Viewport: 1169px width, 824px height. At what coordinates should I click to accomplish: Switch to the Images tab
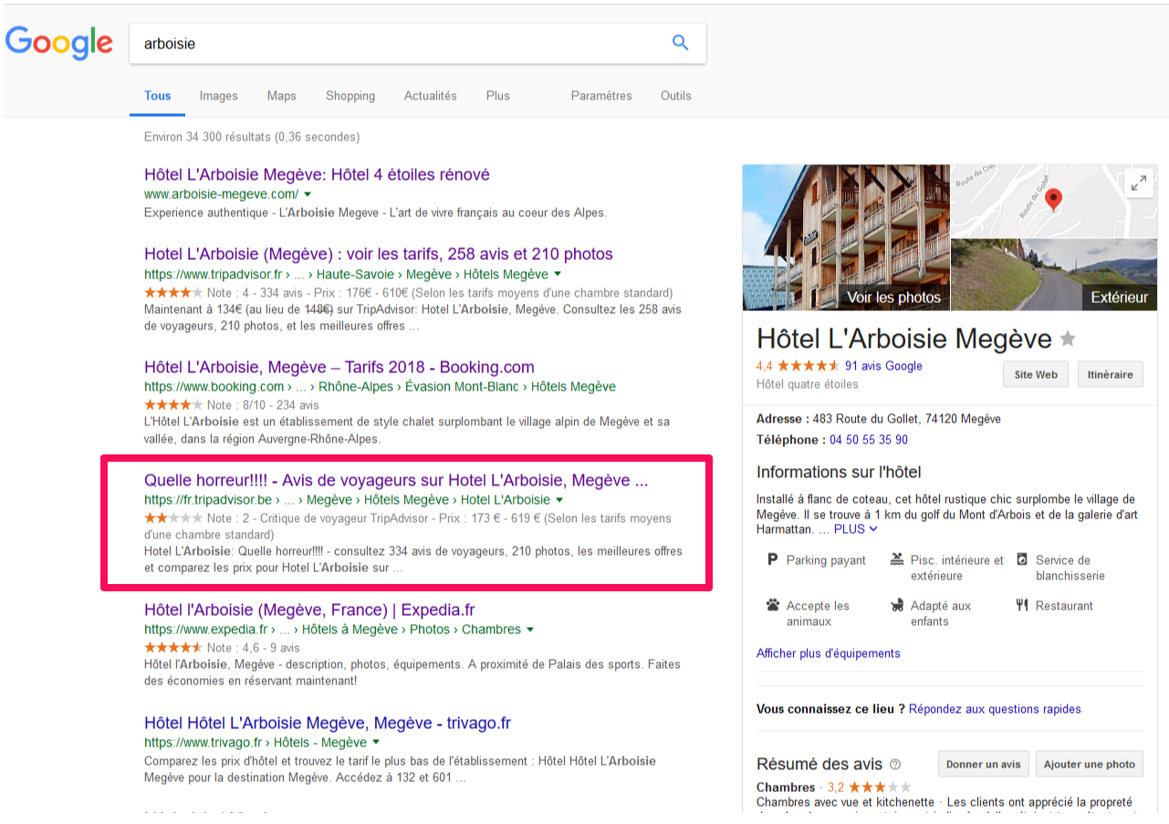pyautogui.click(x=219, y=96)
